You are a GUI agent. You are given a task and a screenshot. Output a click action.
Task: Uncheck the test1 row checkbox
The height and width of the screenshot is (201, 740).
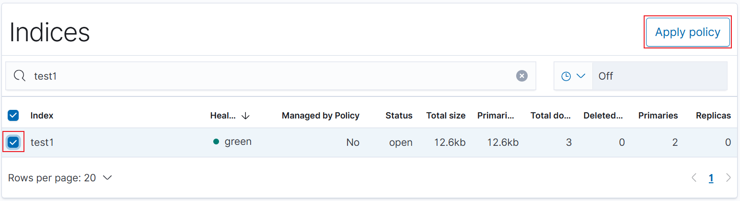13,142
